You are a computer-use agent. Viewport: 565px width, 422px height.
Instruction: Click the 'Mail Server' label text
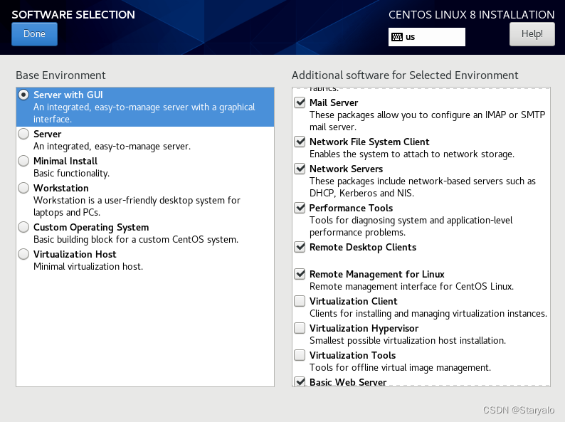click(x=334, y=102)
